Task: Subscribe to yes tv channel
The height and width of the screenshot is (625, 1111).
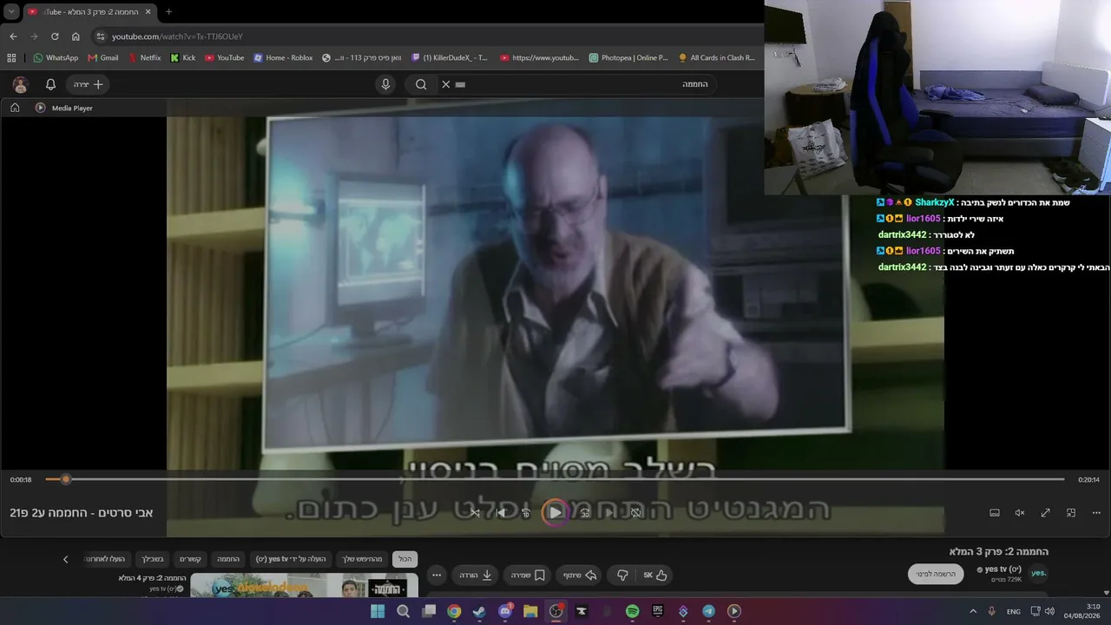Action: (x=936, y=574)
